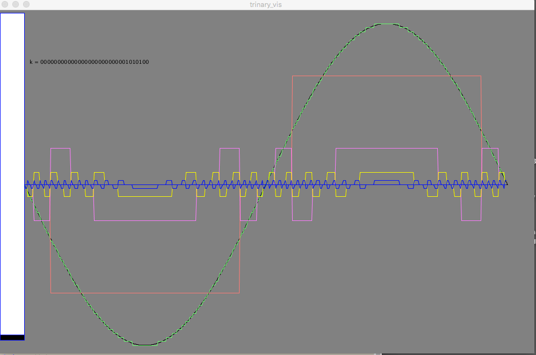Click the right end of the blue waveform
Image resolution: width=536 pixels, height=355 pixels.
tap(506, 184)
